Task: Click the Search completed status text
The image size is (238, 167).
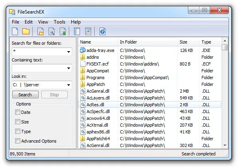Action: [x=198, y=154]
